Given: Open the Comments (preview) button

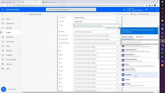Looking at the screenshot, I should point(121,14).
